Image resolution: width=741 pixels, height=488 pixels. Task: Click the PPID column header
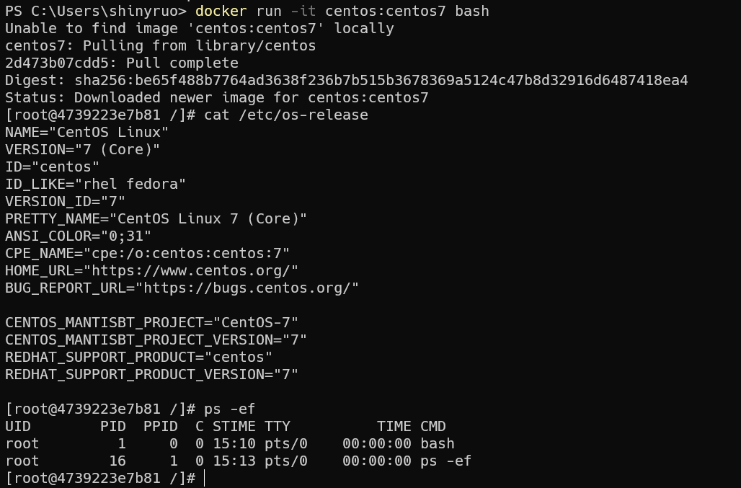pos(161,427)
